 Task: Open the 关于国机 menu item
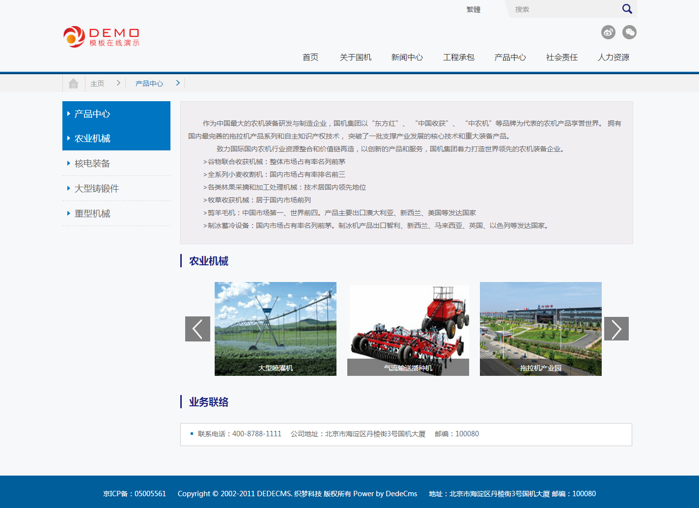355,57
